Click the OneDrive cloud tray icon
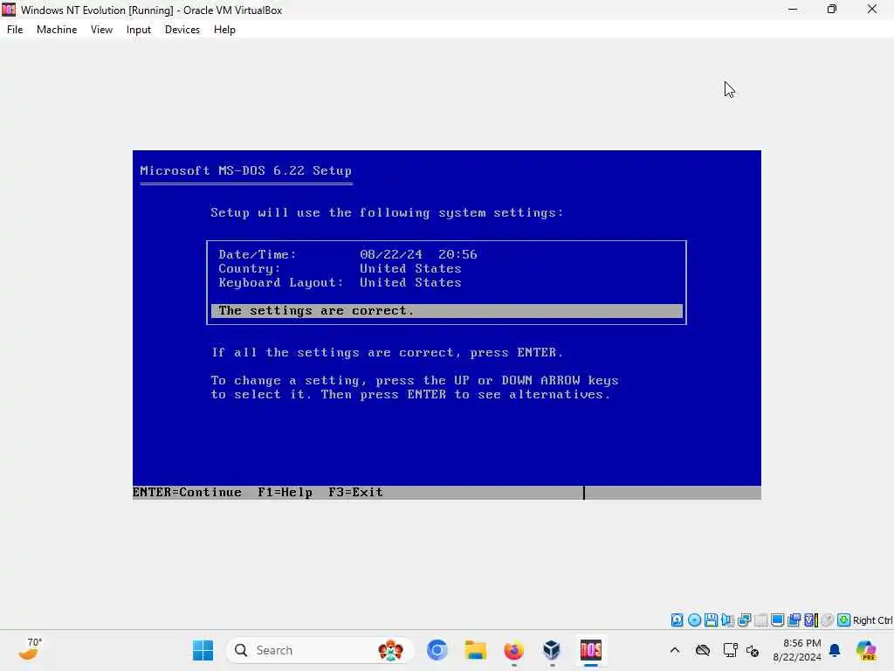This screenshot has width=894, height=671. click(x=703, y=650)
